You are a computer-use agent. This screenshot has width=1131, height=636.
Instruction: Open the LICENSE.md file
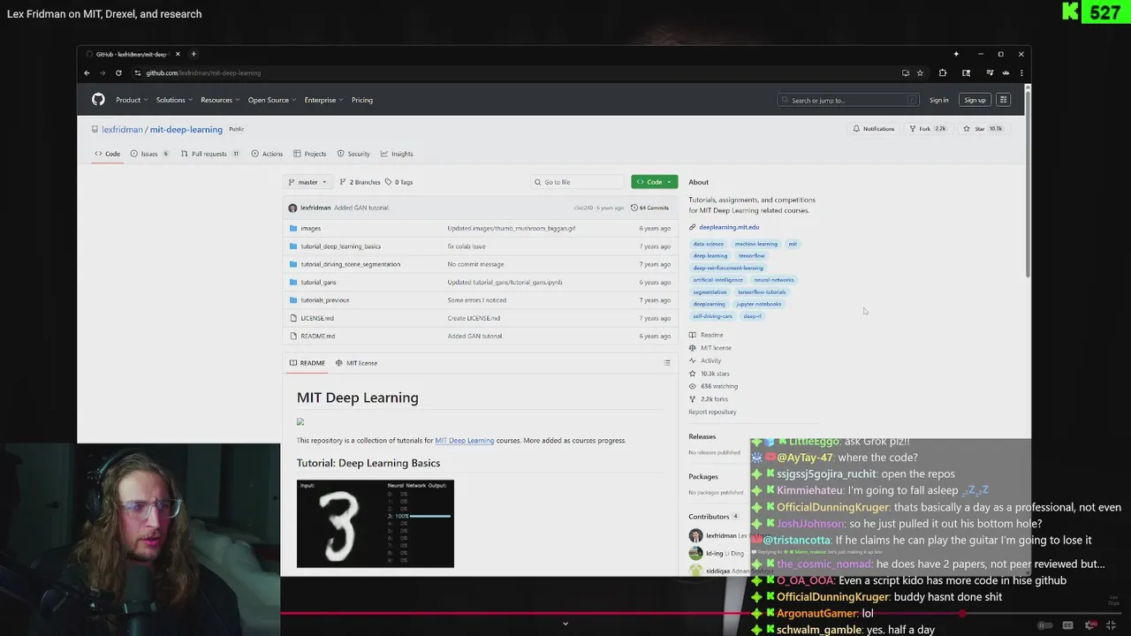pos(317,318)
